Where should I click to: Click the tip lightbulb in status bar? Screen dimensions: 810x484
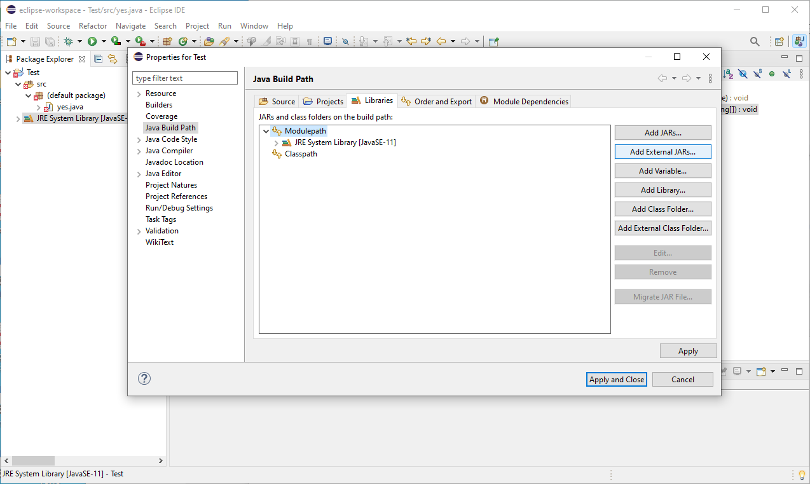click(802, 474)
